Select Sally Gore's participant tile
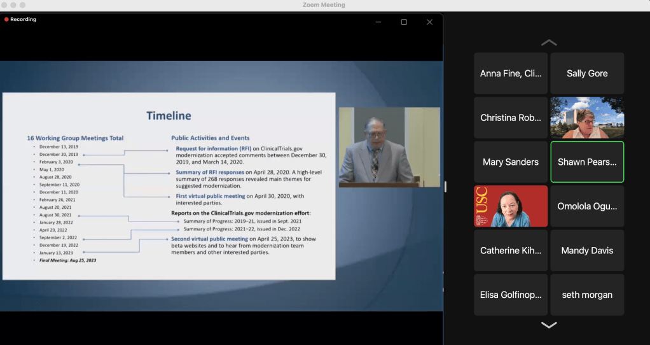The width and height of the screenshot is (650, 345). pyautogui.click(x=587, y=73)
